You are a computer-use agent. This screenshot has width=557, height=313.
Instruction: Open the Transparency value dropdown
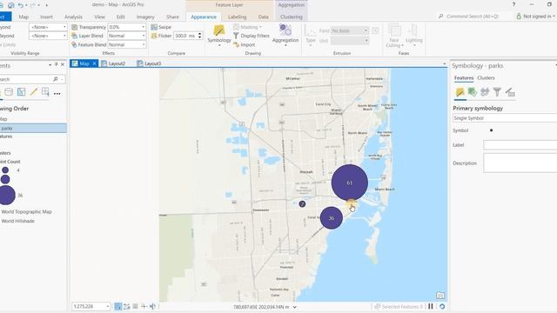(x=143, y=27)
